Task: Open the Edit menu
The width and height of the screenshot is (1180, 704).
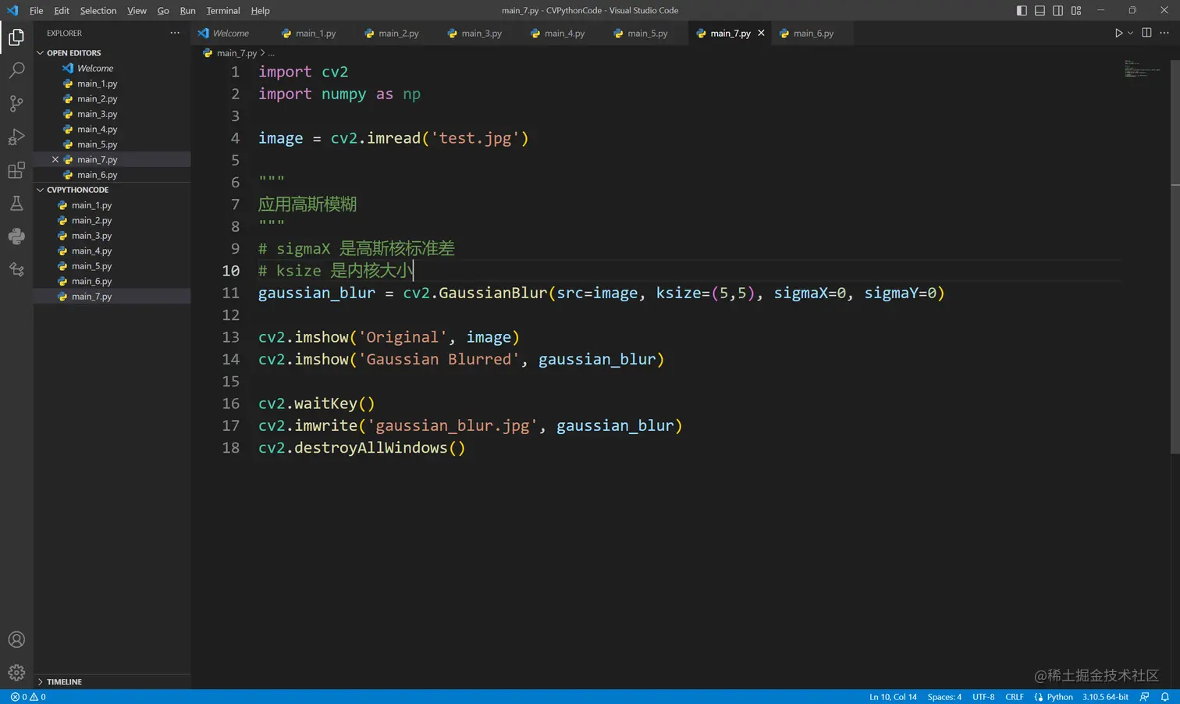Action: (x=62, y=10)
